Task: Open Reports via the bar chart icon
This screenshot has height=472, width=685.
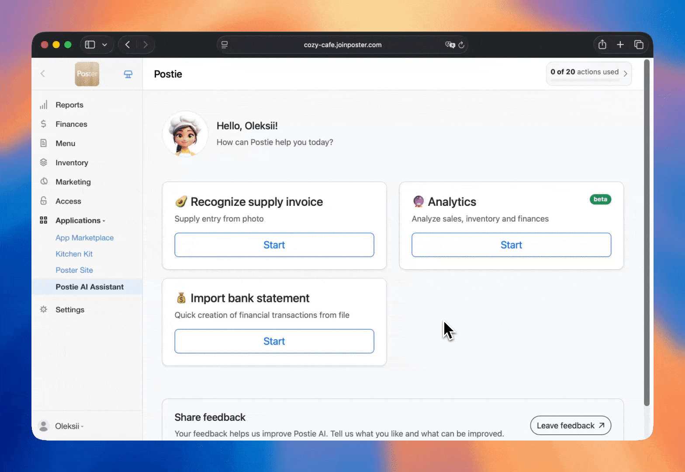Action: click(x=44, y=105)
